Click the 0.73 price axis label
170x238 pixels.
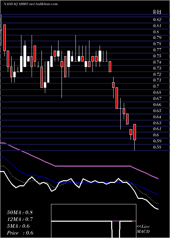click(x=157, y=68)
